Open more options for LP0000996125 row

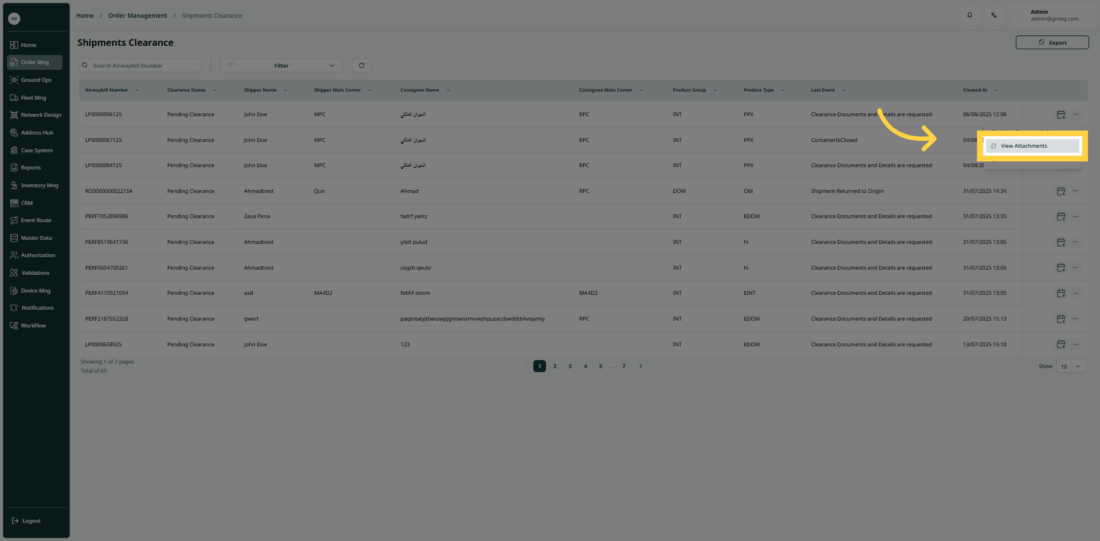point(1075,114)
